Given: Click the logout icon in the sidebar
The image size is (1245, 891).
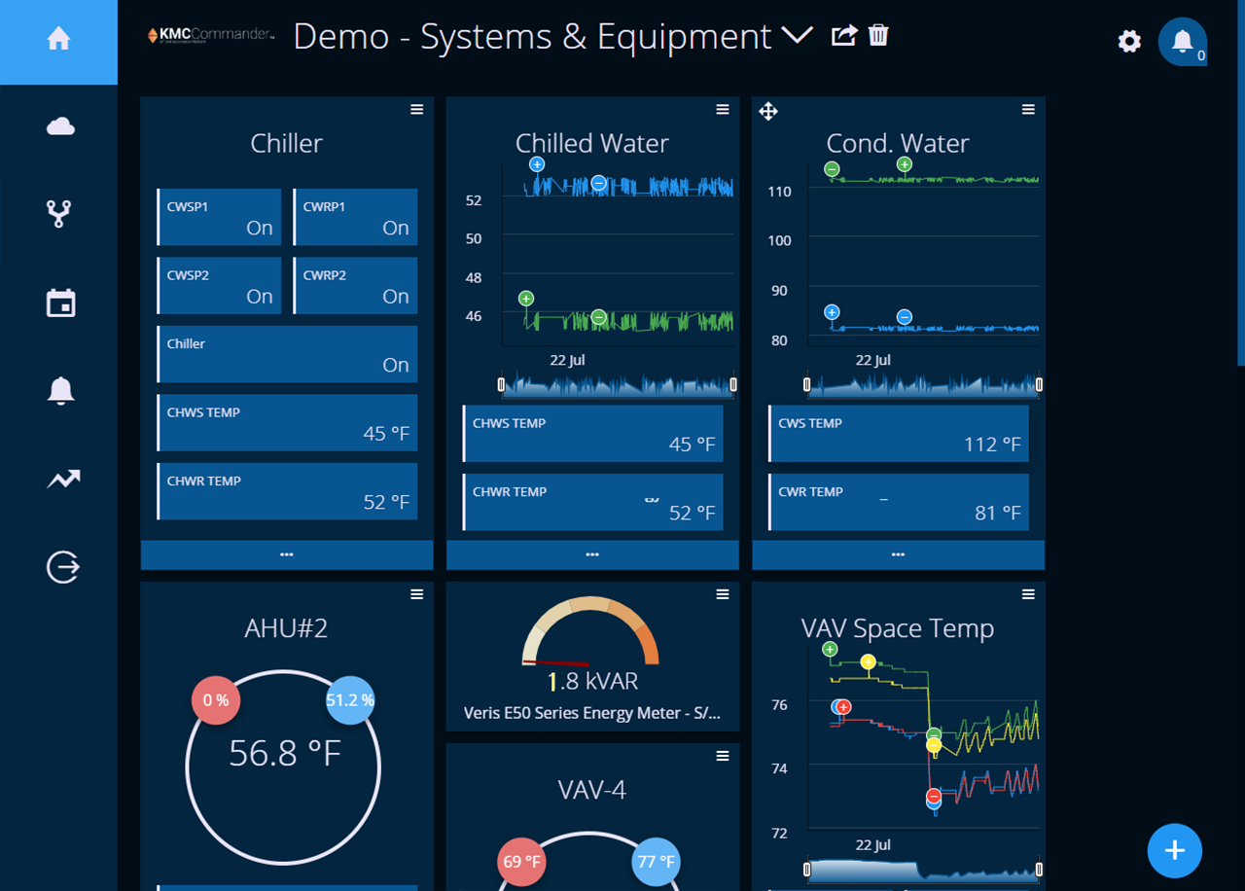Looking at the screenshot, I should tap(63, 566).
